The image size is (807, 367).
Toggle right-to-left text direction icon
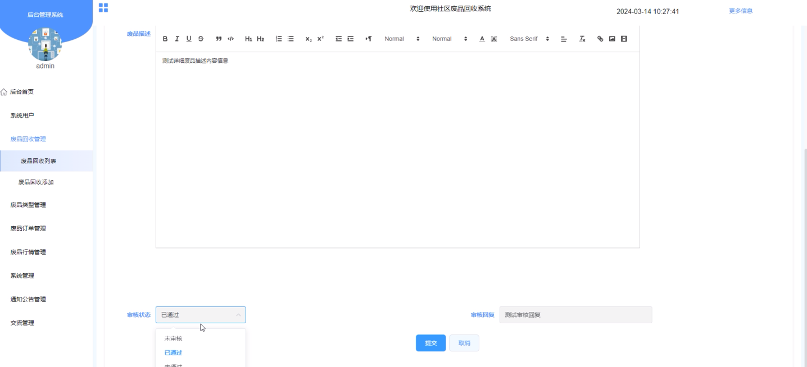(369, 39)
